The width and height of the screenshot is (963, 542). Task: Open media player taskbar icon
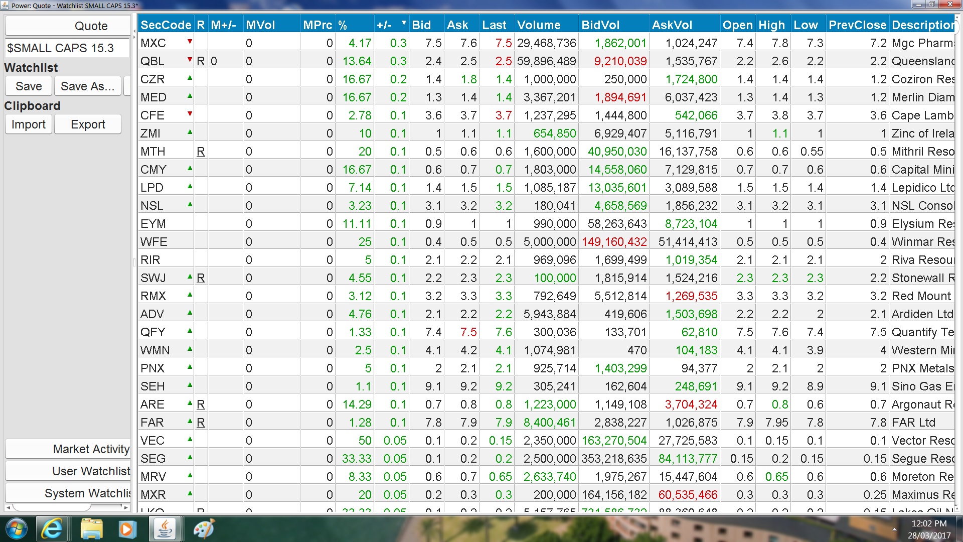coord(127,529)
